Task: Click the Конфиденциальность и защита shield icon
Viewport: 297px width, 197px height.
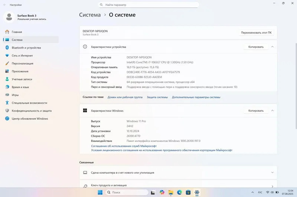Action: click(7, 111)
